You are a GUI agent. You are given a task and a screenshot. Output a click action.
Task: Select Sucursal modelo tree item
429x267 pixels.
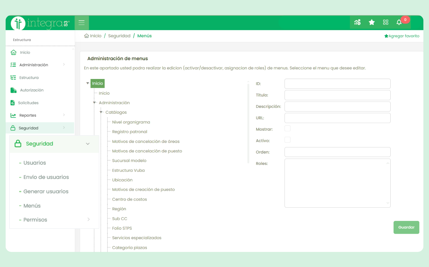pyautogui.click(x=129, y=160)
